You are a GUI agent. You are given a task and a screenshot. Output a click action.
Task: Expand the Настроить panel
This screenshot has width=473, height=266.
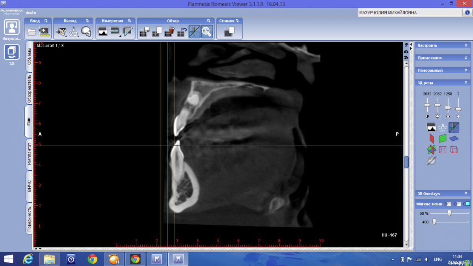466,45
